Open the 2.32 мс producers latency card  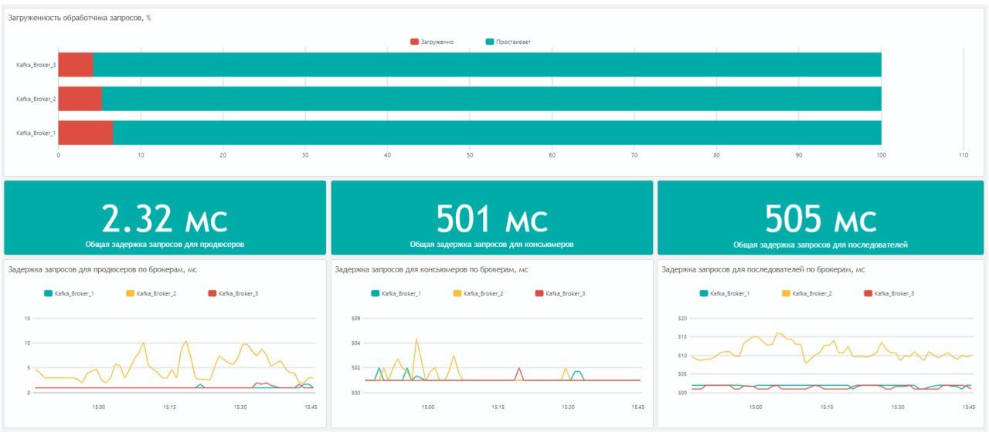(x=165, y=218)
